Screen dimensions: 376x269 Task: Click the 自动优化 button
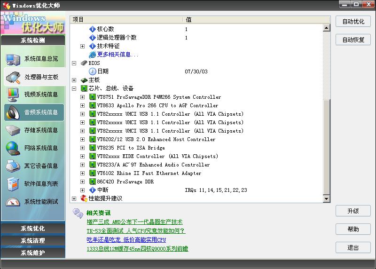point(353,22)
